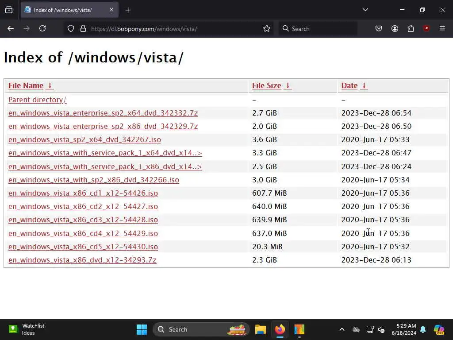Download en_windows_vista_sp2_x64_dvd_342267.iso

point(84,139)
